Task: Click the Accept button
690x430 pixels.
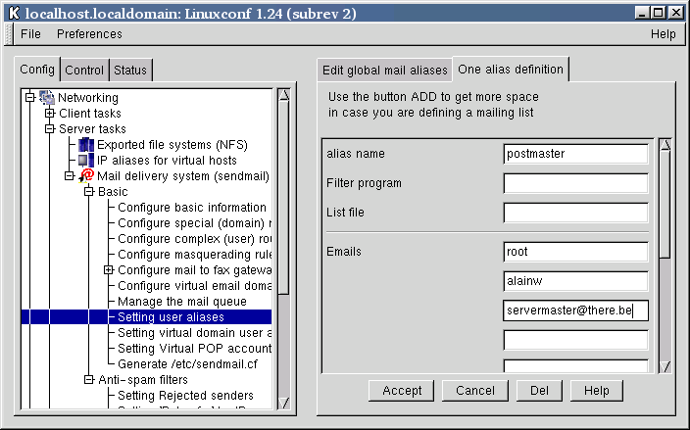Action: pyautogui.click(x=401, y=391)
